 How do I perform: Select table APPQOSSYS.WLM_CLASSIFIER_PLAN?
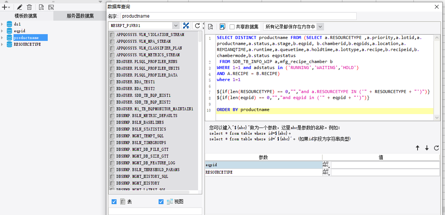149,48
